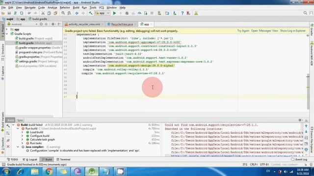The width and height of the screenshot is (314, 176).
Task: Open the Refactor menu
Action: pos(65,8)
